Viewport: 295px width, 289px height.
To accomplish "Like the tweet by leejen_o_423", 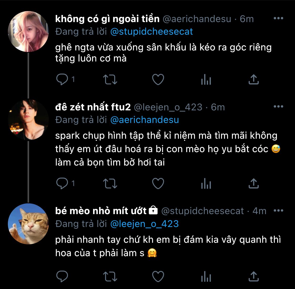I will coord(158,183).
